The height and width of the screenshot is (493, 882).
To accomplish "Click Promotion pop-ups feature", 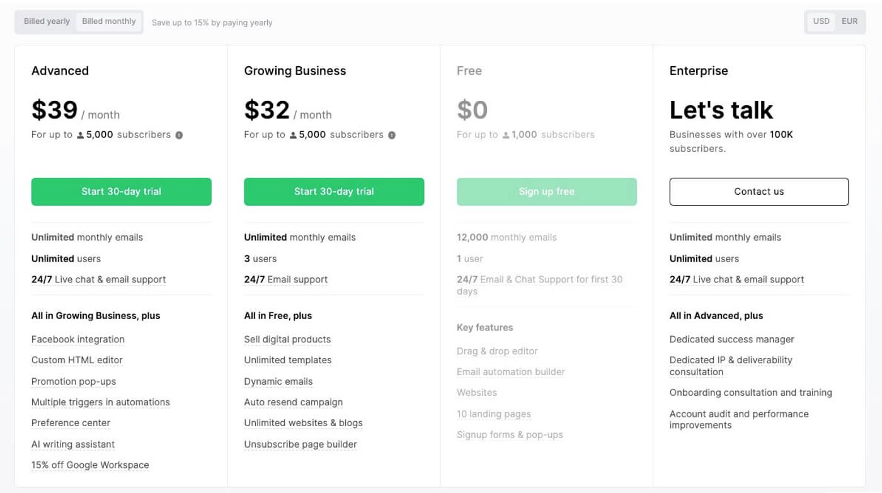I will coord(74,381).
